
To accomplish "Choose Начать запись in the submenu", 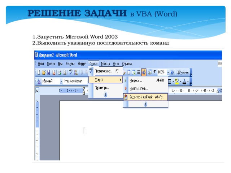I will (145, 88).
